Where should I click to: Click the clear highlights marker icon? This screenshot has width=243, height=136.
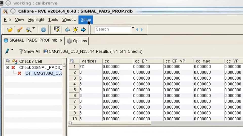pos(20,30)
